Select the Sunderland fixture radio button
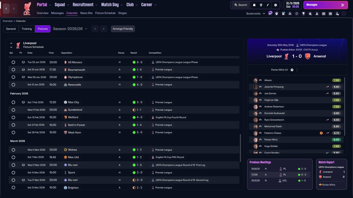 pos(13,110)
